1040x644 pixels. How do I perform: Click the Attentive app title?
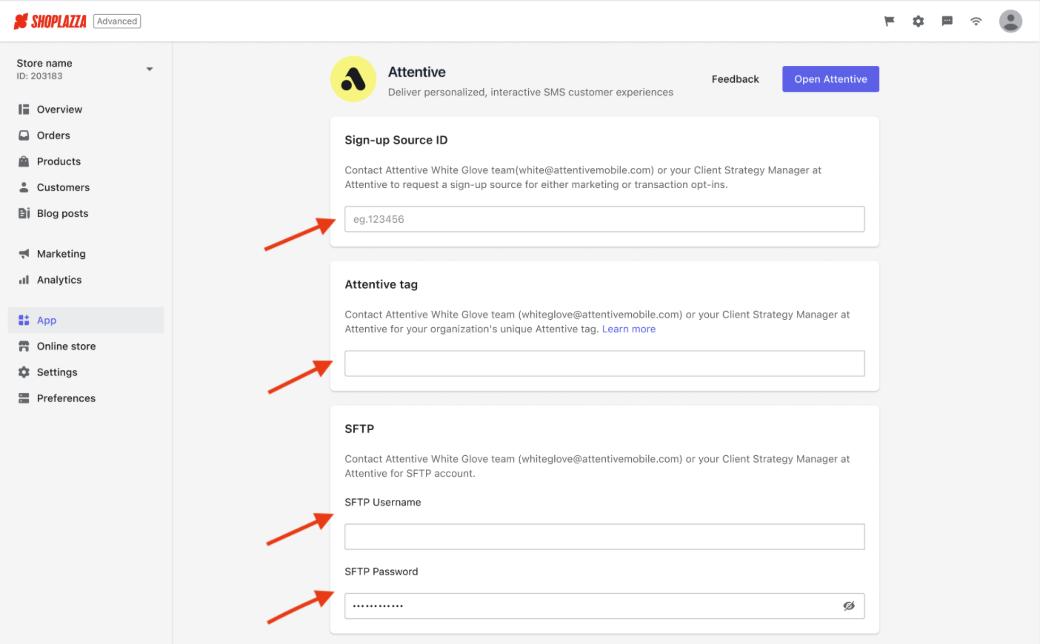tap(416, 72)
